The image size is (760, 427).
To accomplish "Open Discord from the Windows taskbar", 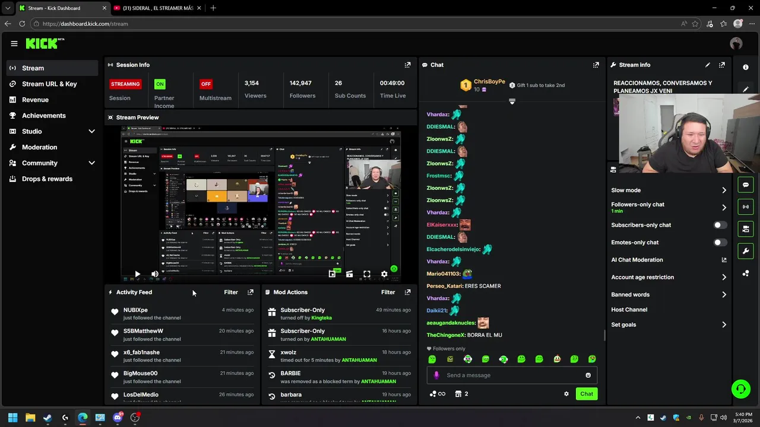I will (x=118, y=418).
